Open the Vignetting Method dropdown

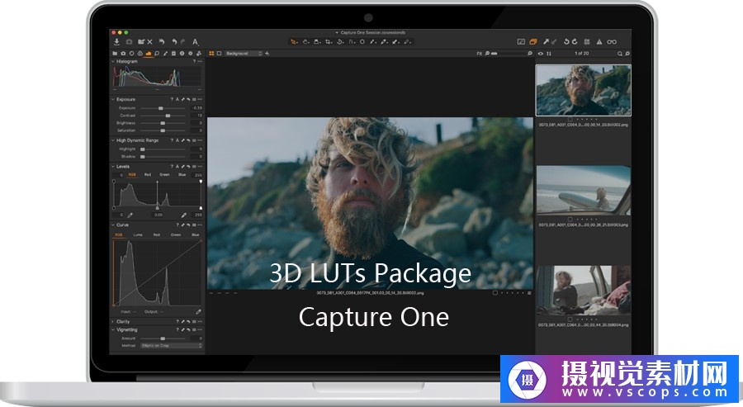pos(172,346)
